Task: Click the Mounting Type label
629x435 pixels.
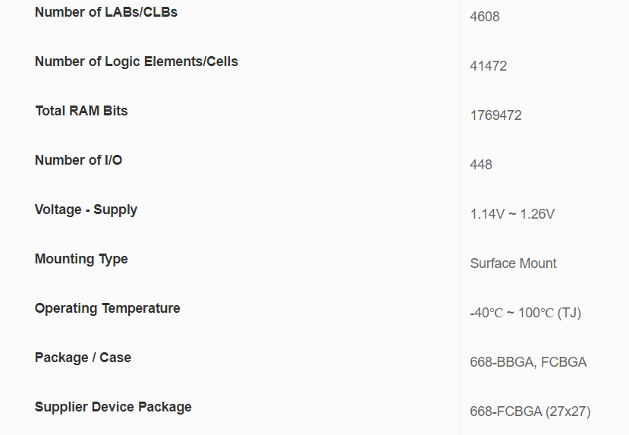Action: [81, 259]
